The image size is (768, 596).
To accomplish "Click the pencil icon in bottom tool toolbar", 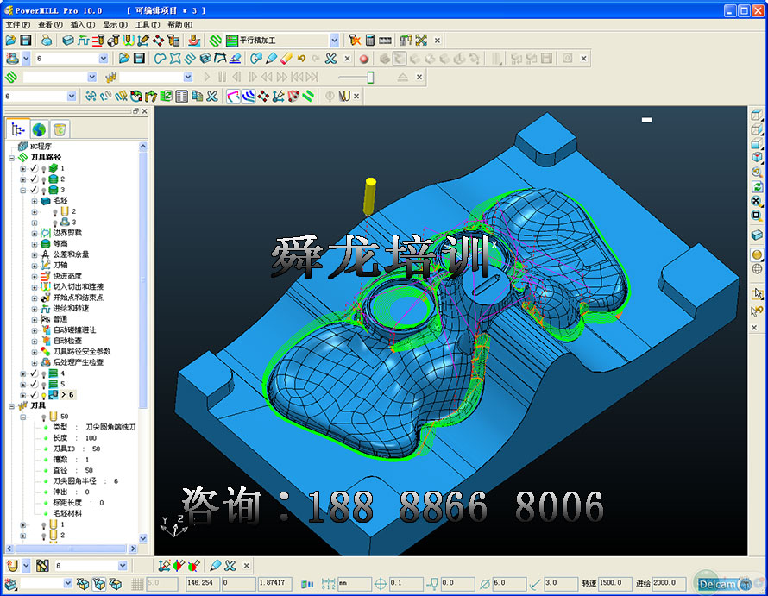I will [215, 566].
